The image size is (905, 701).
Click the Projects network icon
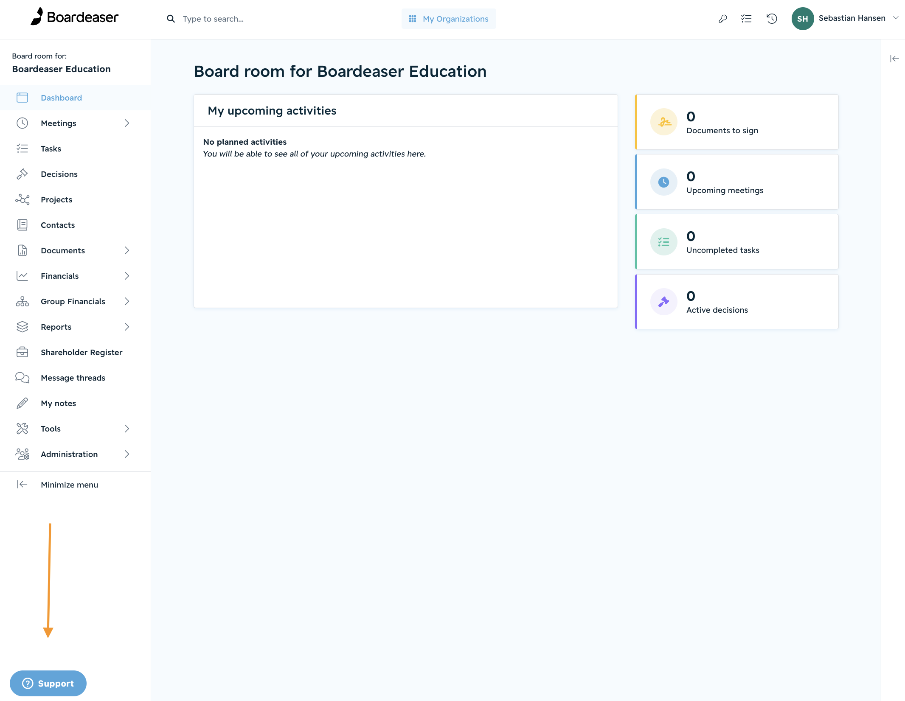(22, 199)
